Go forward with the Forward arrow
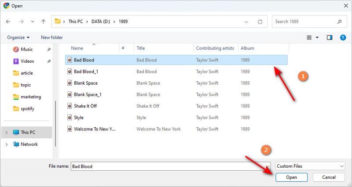Viewport: 352px width, 187px height. point(21,22)
